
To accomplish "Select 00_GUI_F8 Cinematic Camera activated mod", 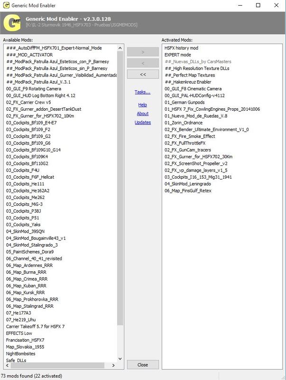I will [193, 89].
